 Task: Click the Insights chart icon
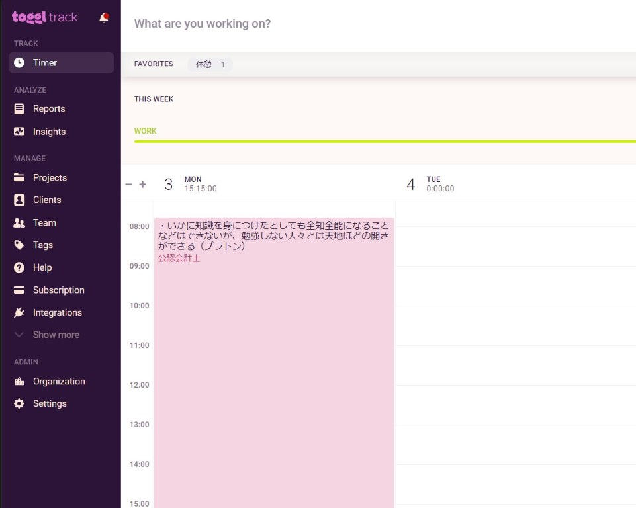(19, 132)
